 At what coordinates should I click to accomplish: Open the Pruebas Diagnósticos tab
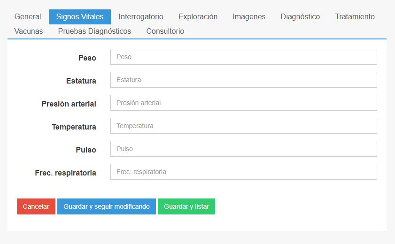94,31
